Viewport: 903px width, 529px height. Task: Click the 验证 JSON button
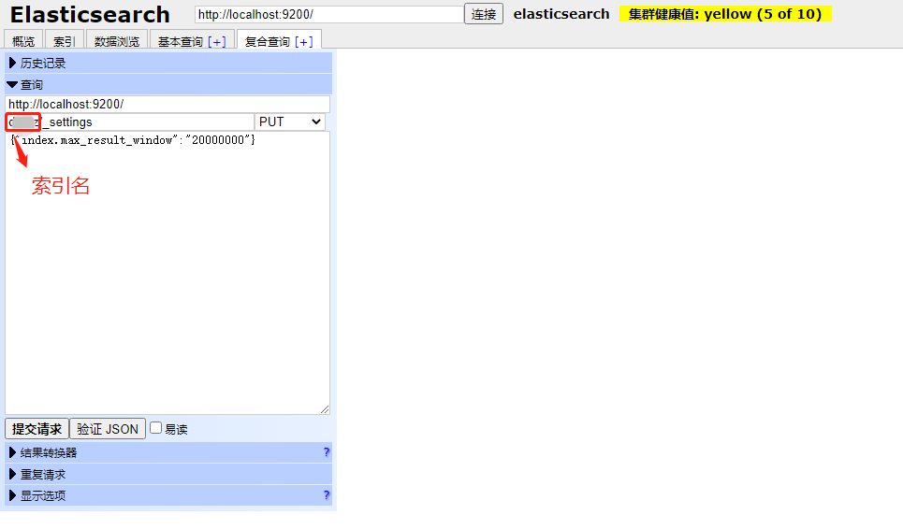108,429
